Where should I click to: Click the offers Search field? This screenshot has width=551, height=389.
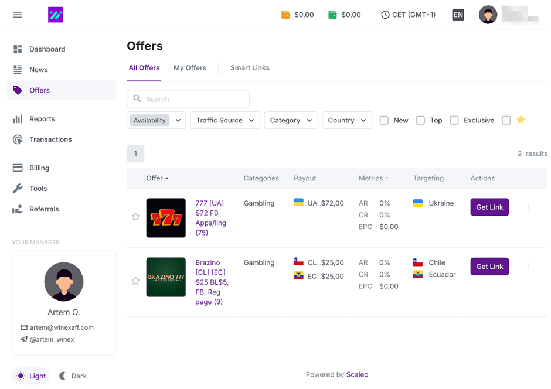(x=193, y=99)
